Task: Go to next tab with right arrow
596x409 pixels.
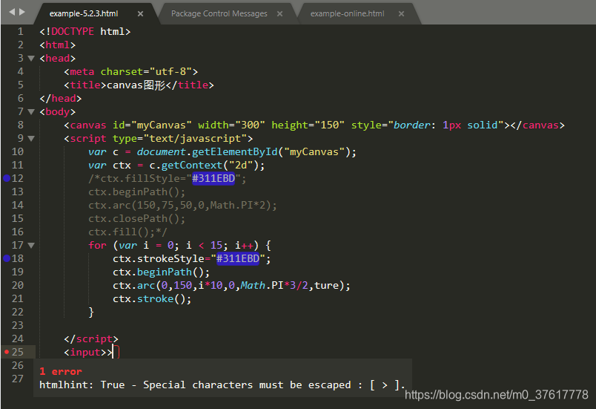Action: 22,12
